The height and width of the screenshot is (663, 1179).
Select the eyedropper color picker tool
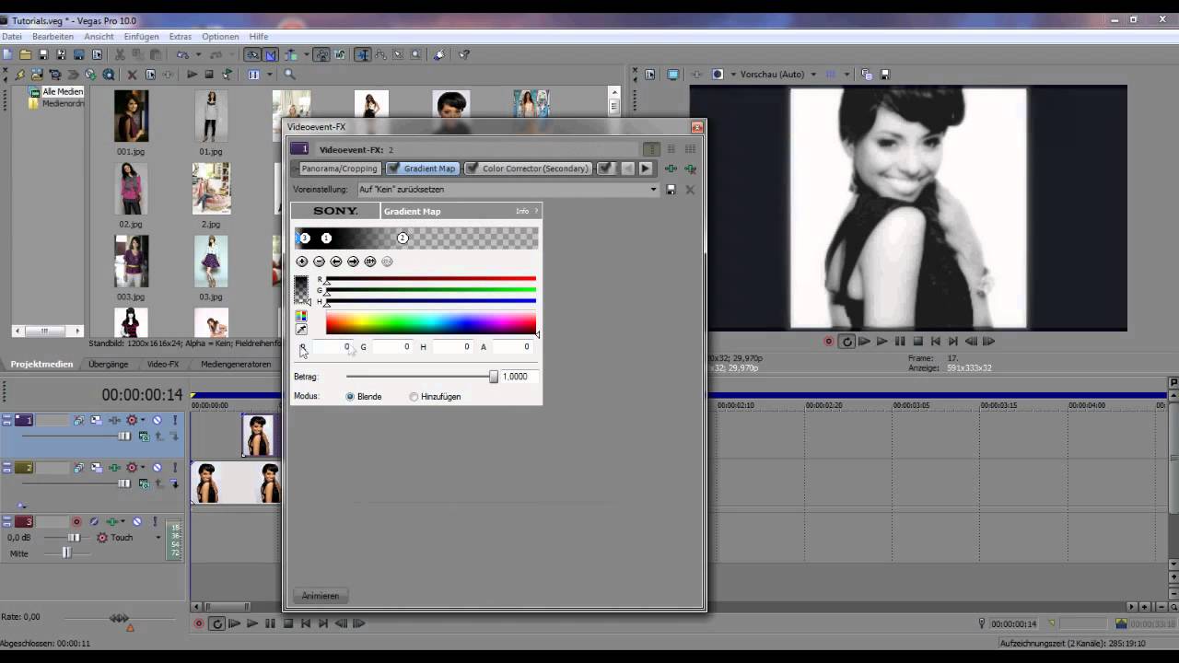point(301,330)
